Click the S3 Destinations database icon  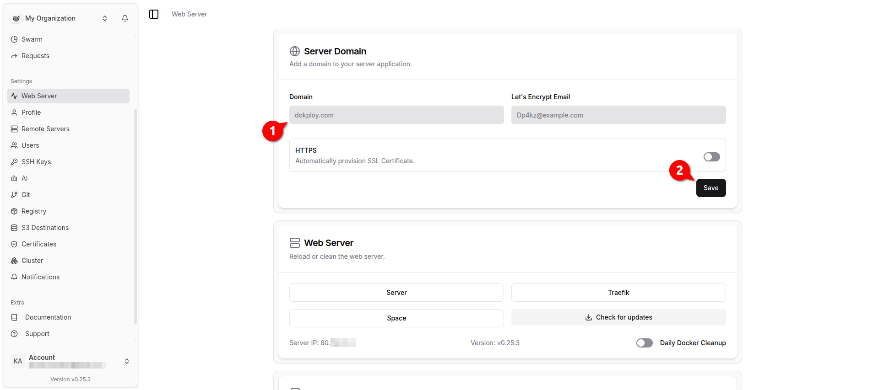point(14,228)
